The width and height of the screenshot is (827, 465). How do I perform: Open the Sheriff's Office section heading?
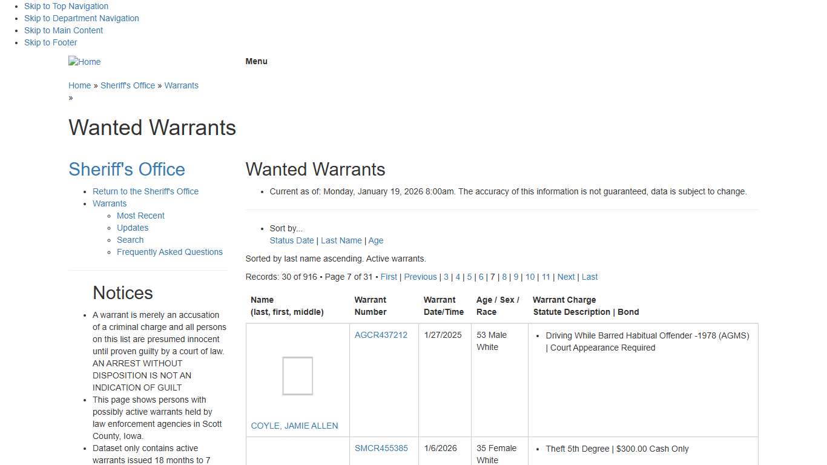tap(127, 169)
